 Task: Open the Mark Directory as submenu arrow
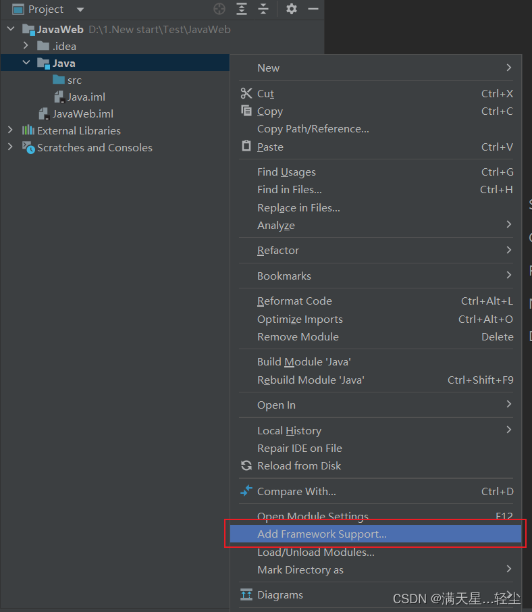pos(508,569)
